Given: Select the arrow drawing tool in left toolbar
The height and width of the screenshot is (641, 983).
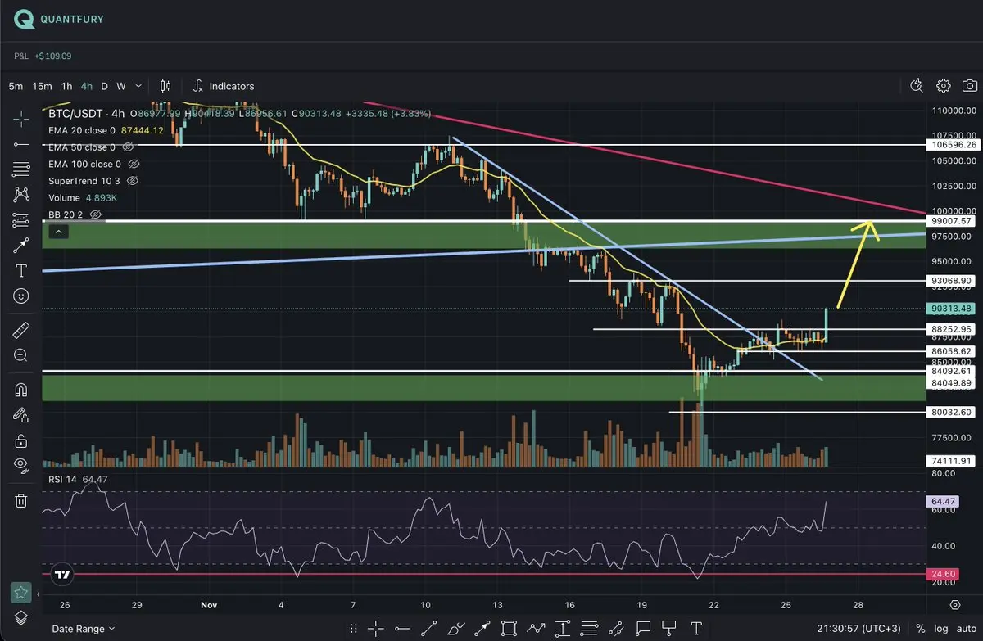Looking at the screenshot, I should (x=22, y=245).
